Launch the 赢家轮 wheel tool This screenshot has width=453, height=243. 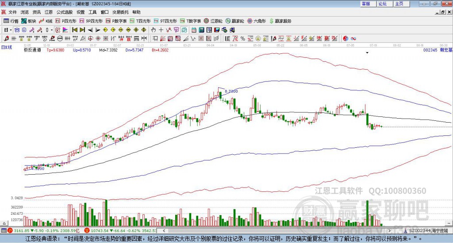235,21
